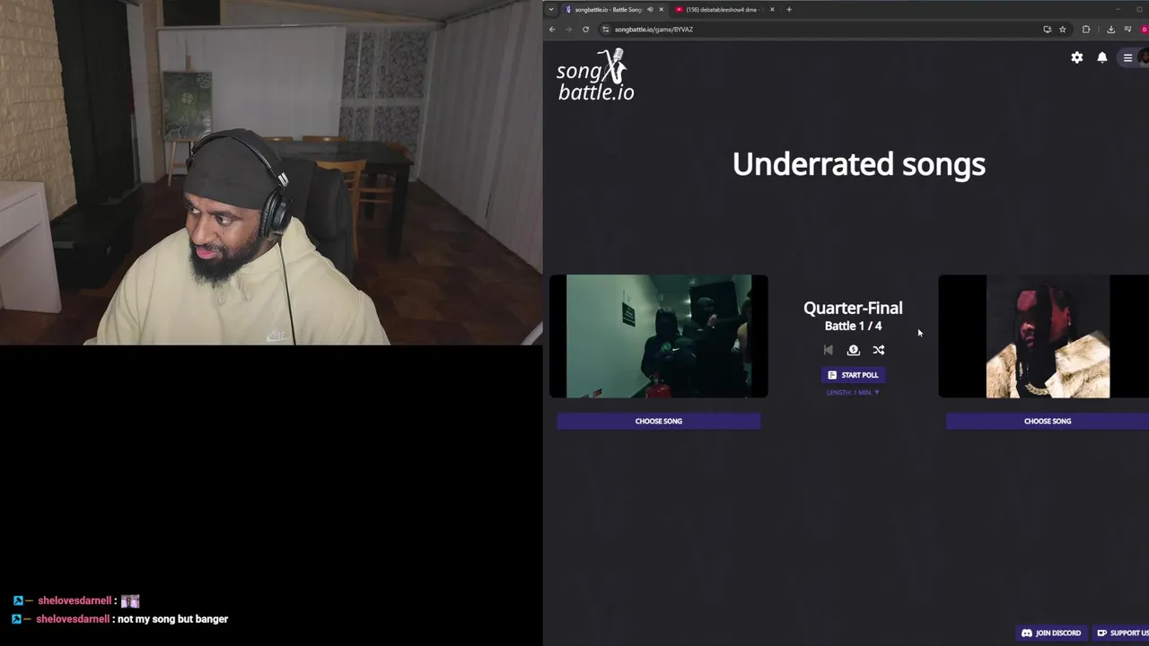1149x646 pixels.
Task: Click the install app icon in address bar
Action: 1047,30
